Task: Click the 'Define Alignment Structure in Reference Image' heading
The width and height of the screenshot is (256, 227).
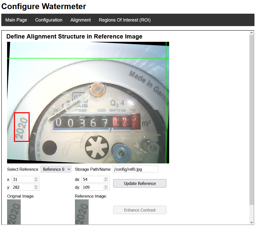Action: pyautogui.click(x=74, y=36)
